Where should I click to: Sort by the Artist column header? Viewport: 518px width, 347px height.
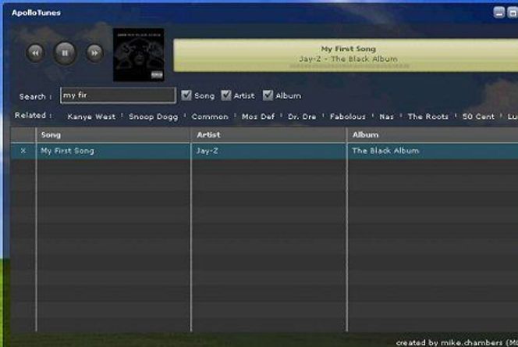coord(268,134)
